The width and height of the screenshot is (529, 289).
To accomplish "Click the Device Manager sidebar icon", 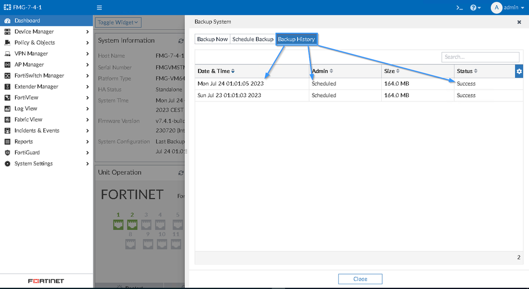I will [7, 32].
